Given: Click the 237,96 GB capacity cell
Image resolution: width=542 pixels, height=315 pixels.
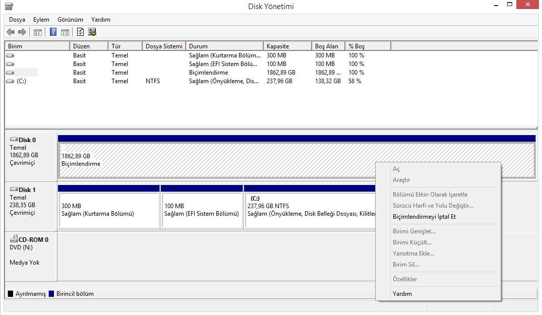Looking at the screenshot, I should pos(279,81).
